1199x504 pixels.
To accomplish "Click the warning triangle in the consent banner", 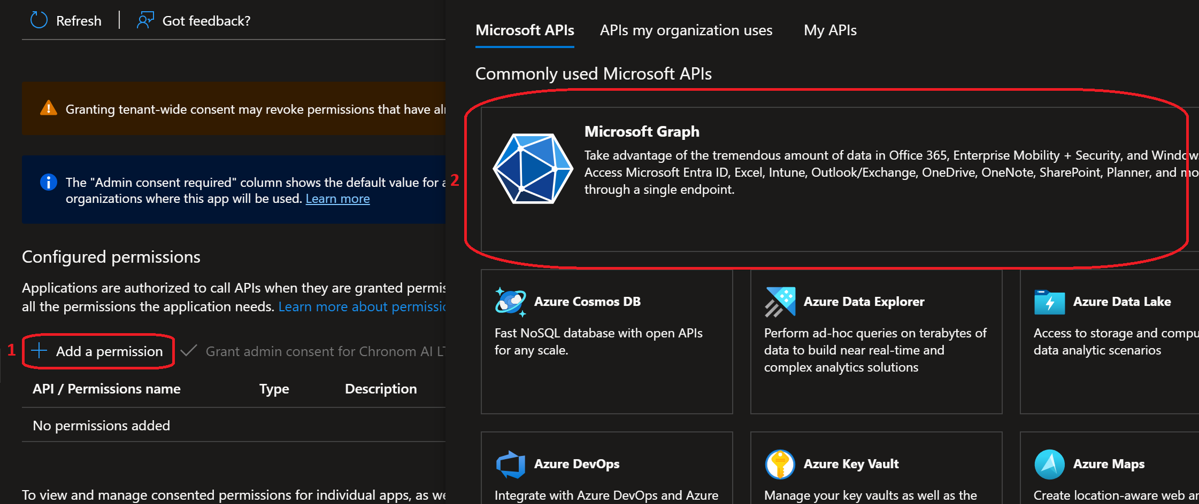I will tap(48, 108).
